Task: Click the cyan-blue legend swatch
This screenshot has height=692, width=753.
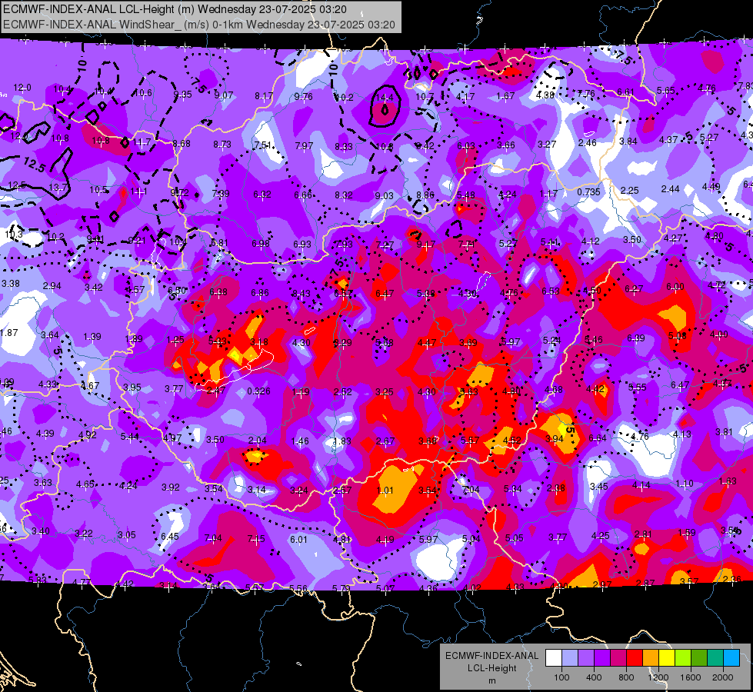Action: click(x=732, y=658)
